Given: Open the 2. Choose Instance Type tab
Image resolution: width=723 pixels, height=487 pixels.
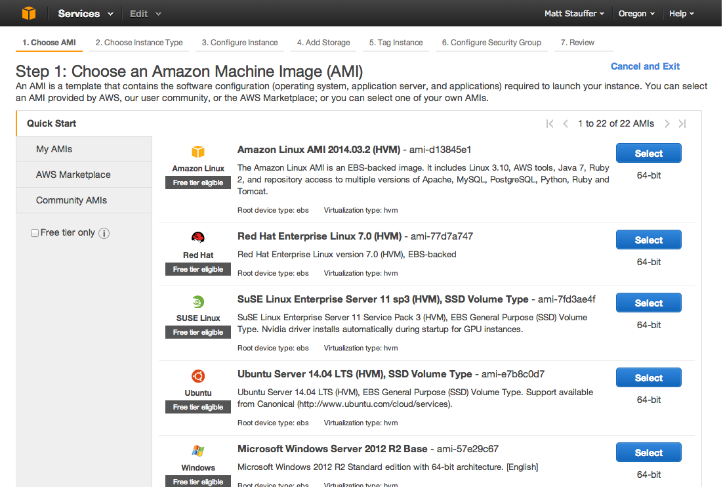Looking at the screenshot, I should tap(139, 43).
